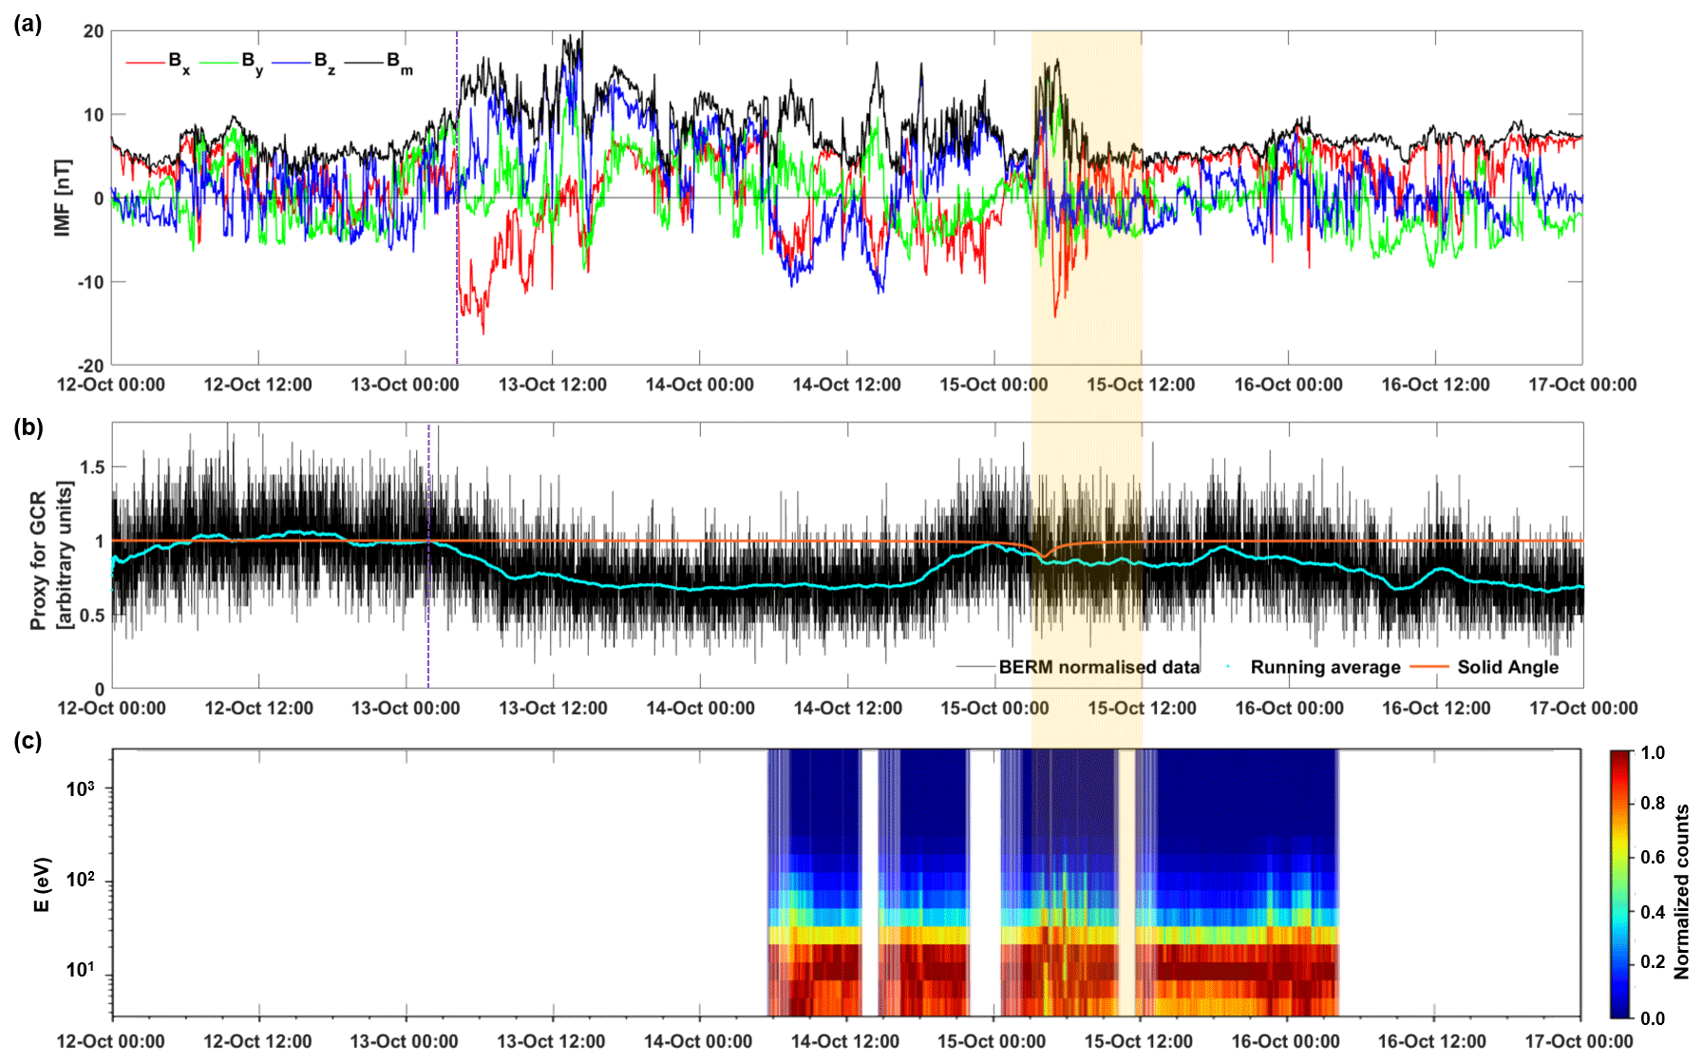Image resolution: width=1703 pixels, height=1063 pixels.
Task: Click the 10³ tick on energy axis
Action: (x=80, y=788)
